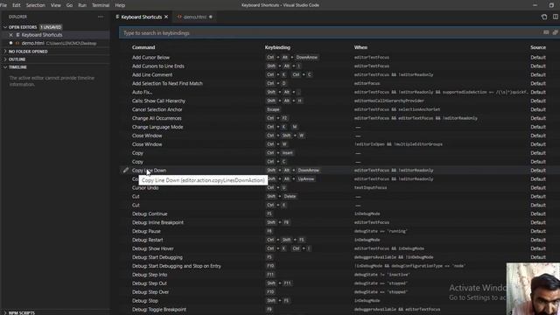Open the Help menu
Viewport: 560px width, 315px height.
click(x=120, y=5)
